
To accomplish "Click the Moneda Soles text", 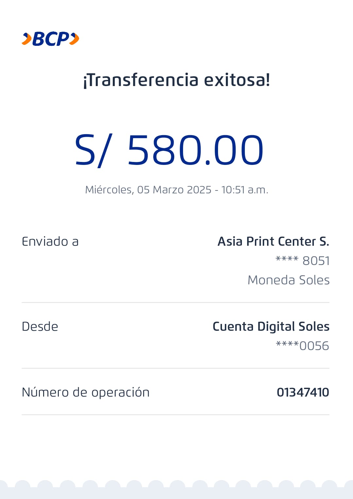I will click(288, 280).
